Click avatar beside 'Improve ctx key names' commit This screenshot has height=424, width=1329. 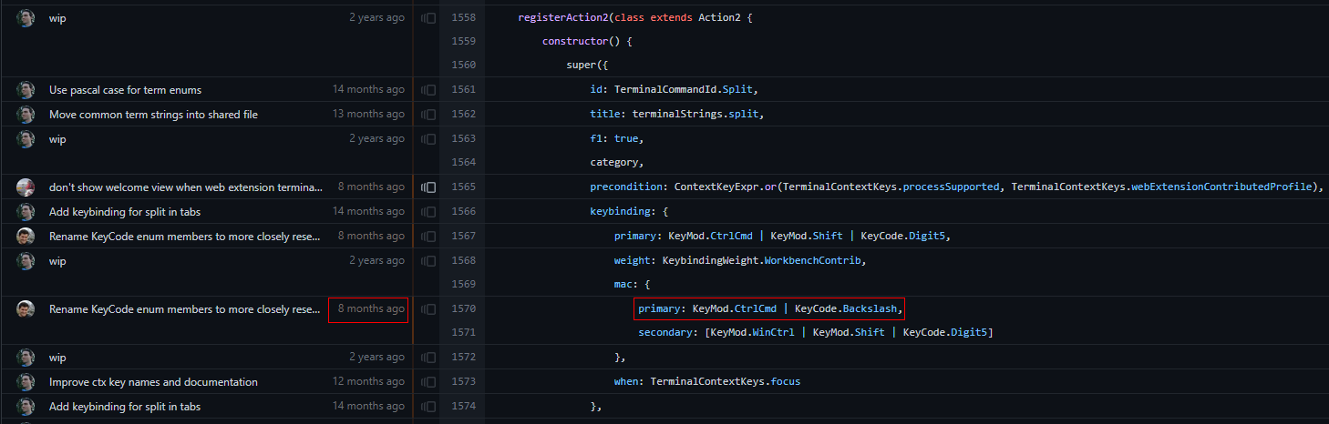26,382
